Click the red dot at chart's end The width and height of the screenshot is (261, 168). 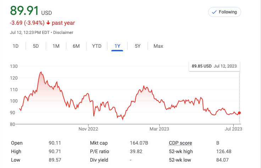240,113
